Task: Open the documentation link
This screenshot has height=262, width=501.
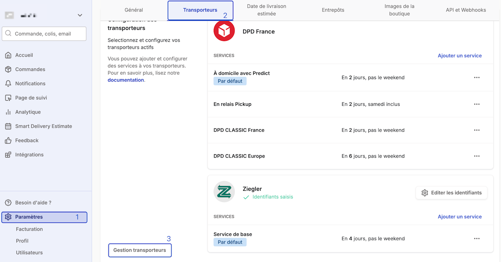Action: tap(126, 80)
